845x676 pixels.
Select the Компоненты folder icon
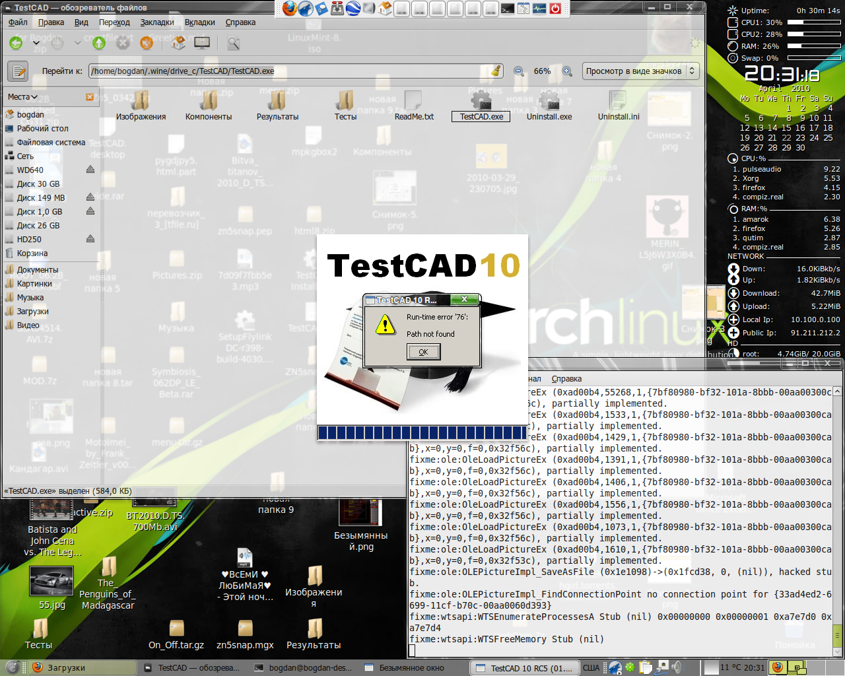tap(209, 106)
